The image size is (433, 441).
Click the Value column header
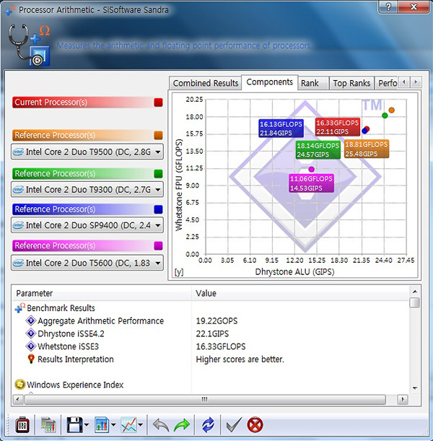click(x=300, y=293)
